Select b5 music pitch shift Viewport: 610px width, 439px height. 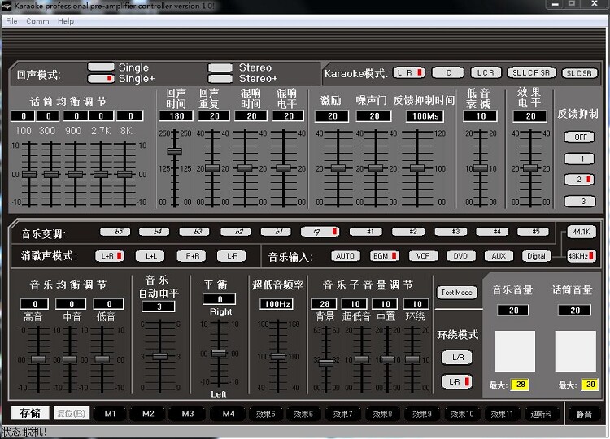coord(115,232)
